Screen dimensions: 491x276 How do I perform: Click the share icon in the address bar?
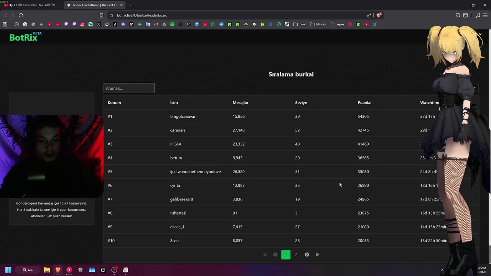369,15
